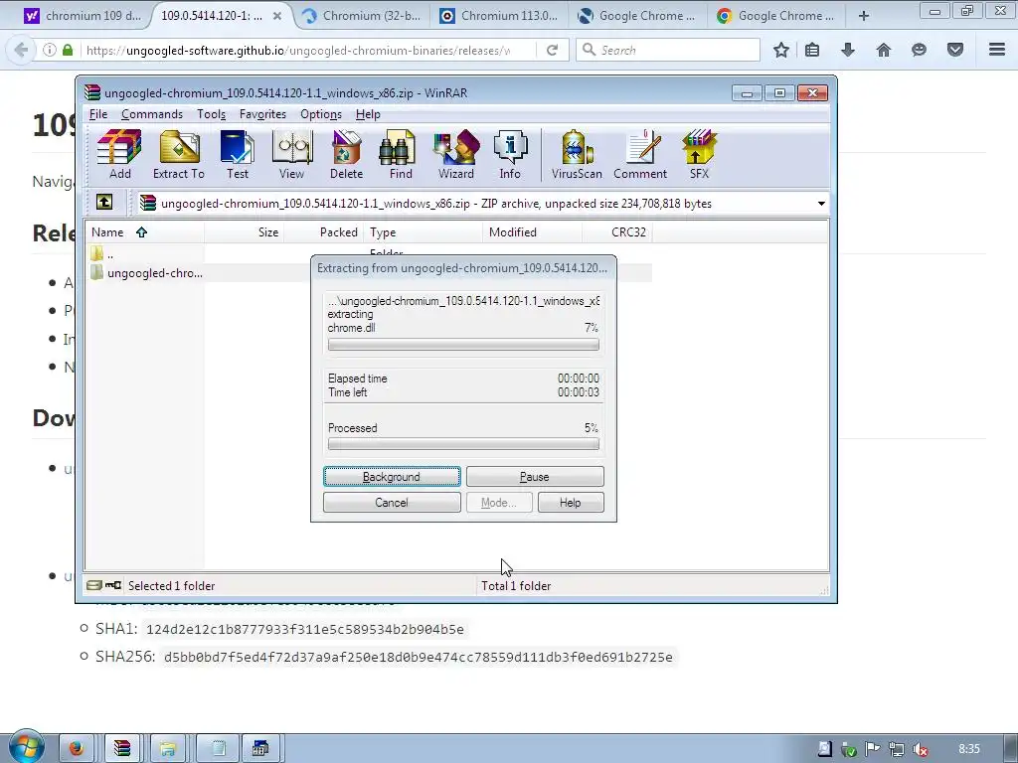Expand the archive path dropdown arrow
The height and width of the screenshot is (763, 1018).
pyautogui.click(x=821, y=204)
